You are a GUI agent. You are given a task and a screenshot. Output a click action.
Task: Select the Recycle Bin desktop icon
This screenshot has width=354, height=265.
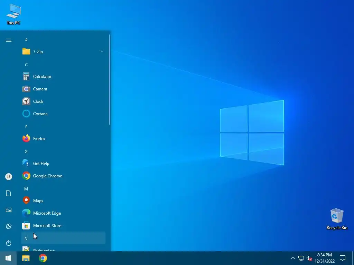[337, 219]
